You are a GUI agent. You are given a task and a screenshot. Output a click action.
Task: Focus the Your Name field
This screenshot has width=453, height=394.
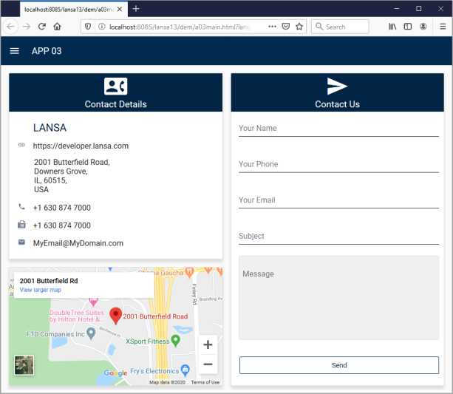tap(338, 129)
